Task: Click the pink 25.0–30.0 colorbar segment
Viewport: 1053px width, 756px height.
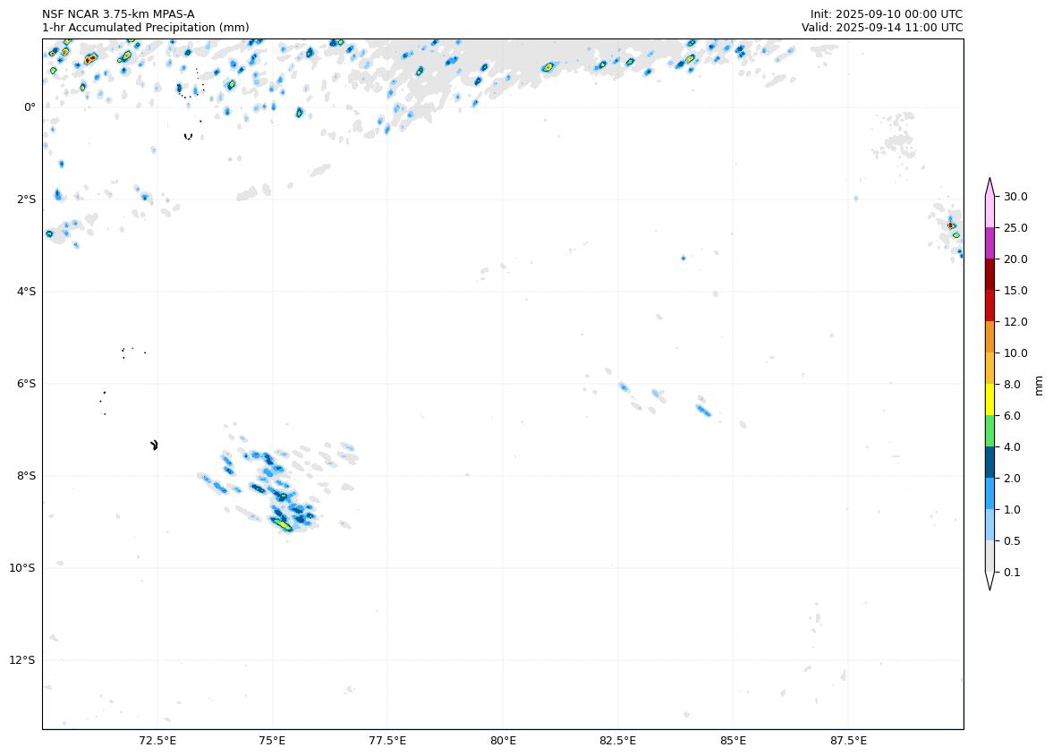Action: (989, 211)
